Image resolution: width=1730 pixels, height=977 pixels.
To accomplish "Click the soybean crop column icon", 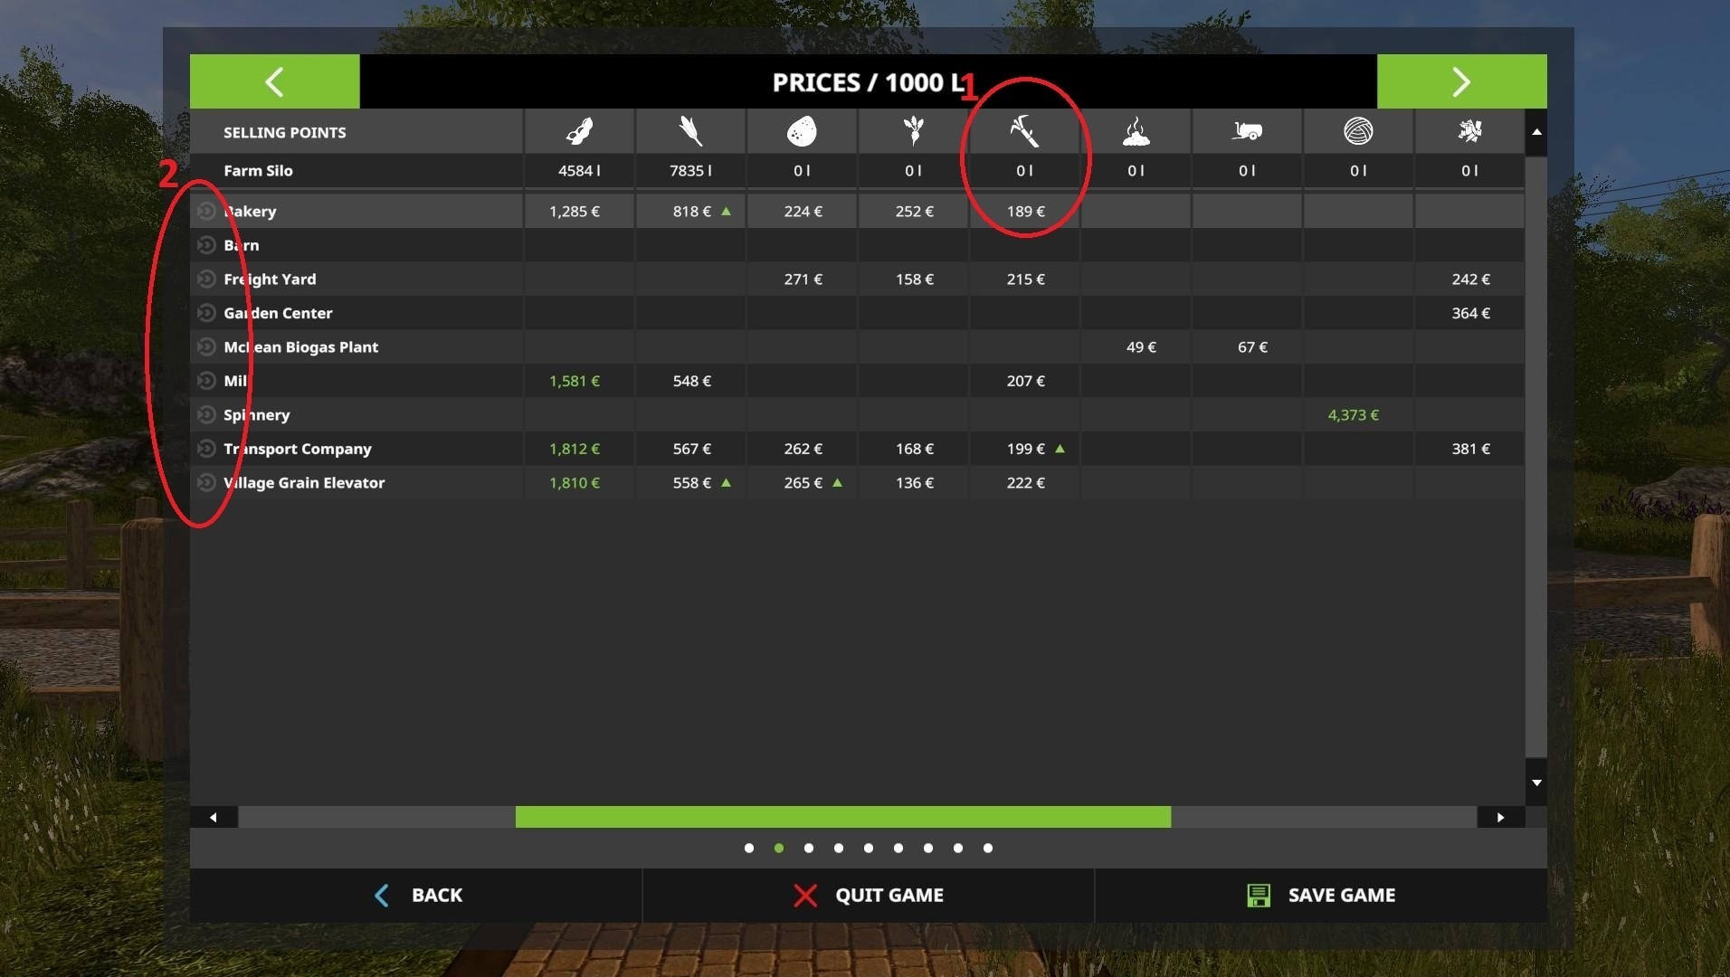I will pos(579,132).
